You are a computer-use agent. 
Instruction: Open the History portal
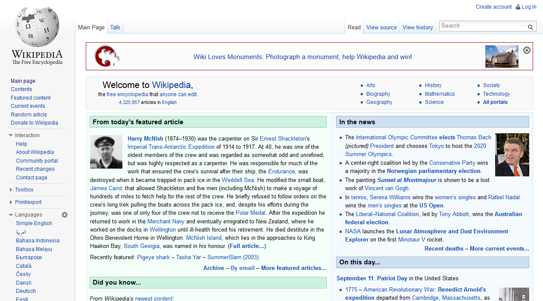[433, 85]
